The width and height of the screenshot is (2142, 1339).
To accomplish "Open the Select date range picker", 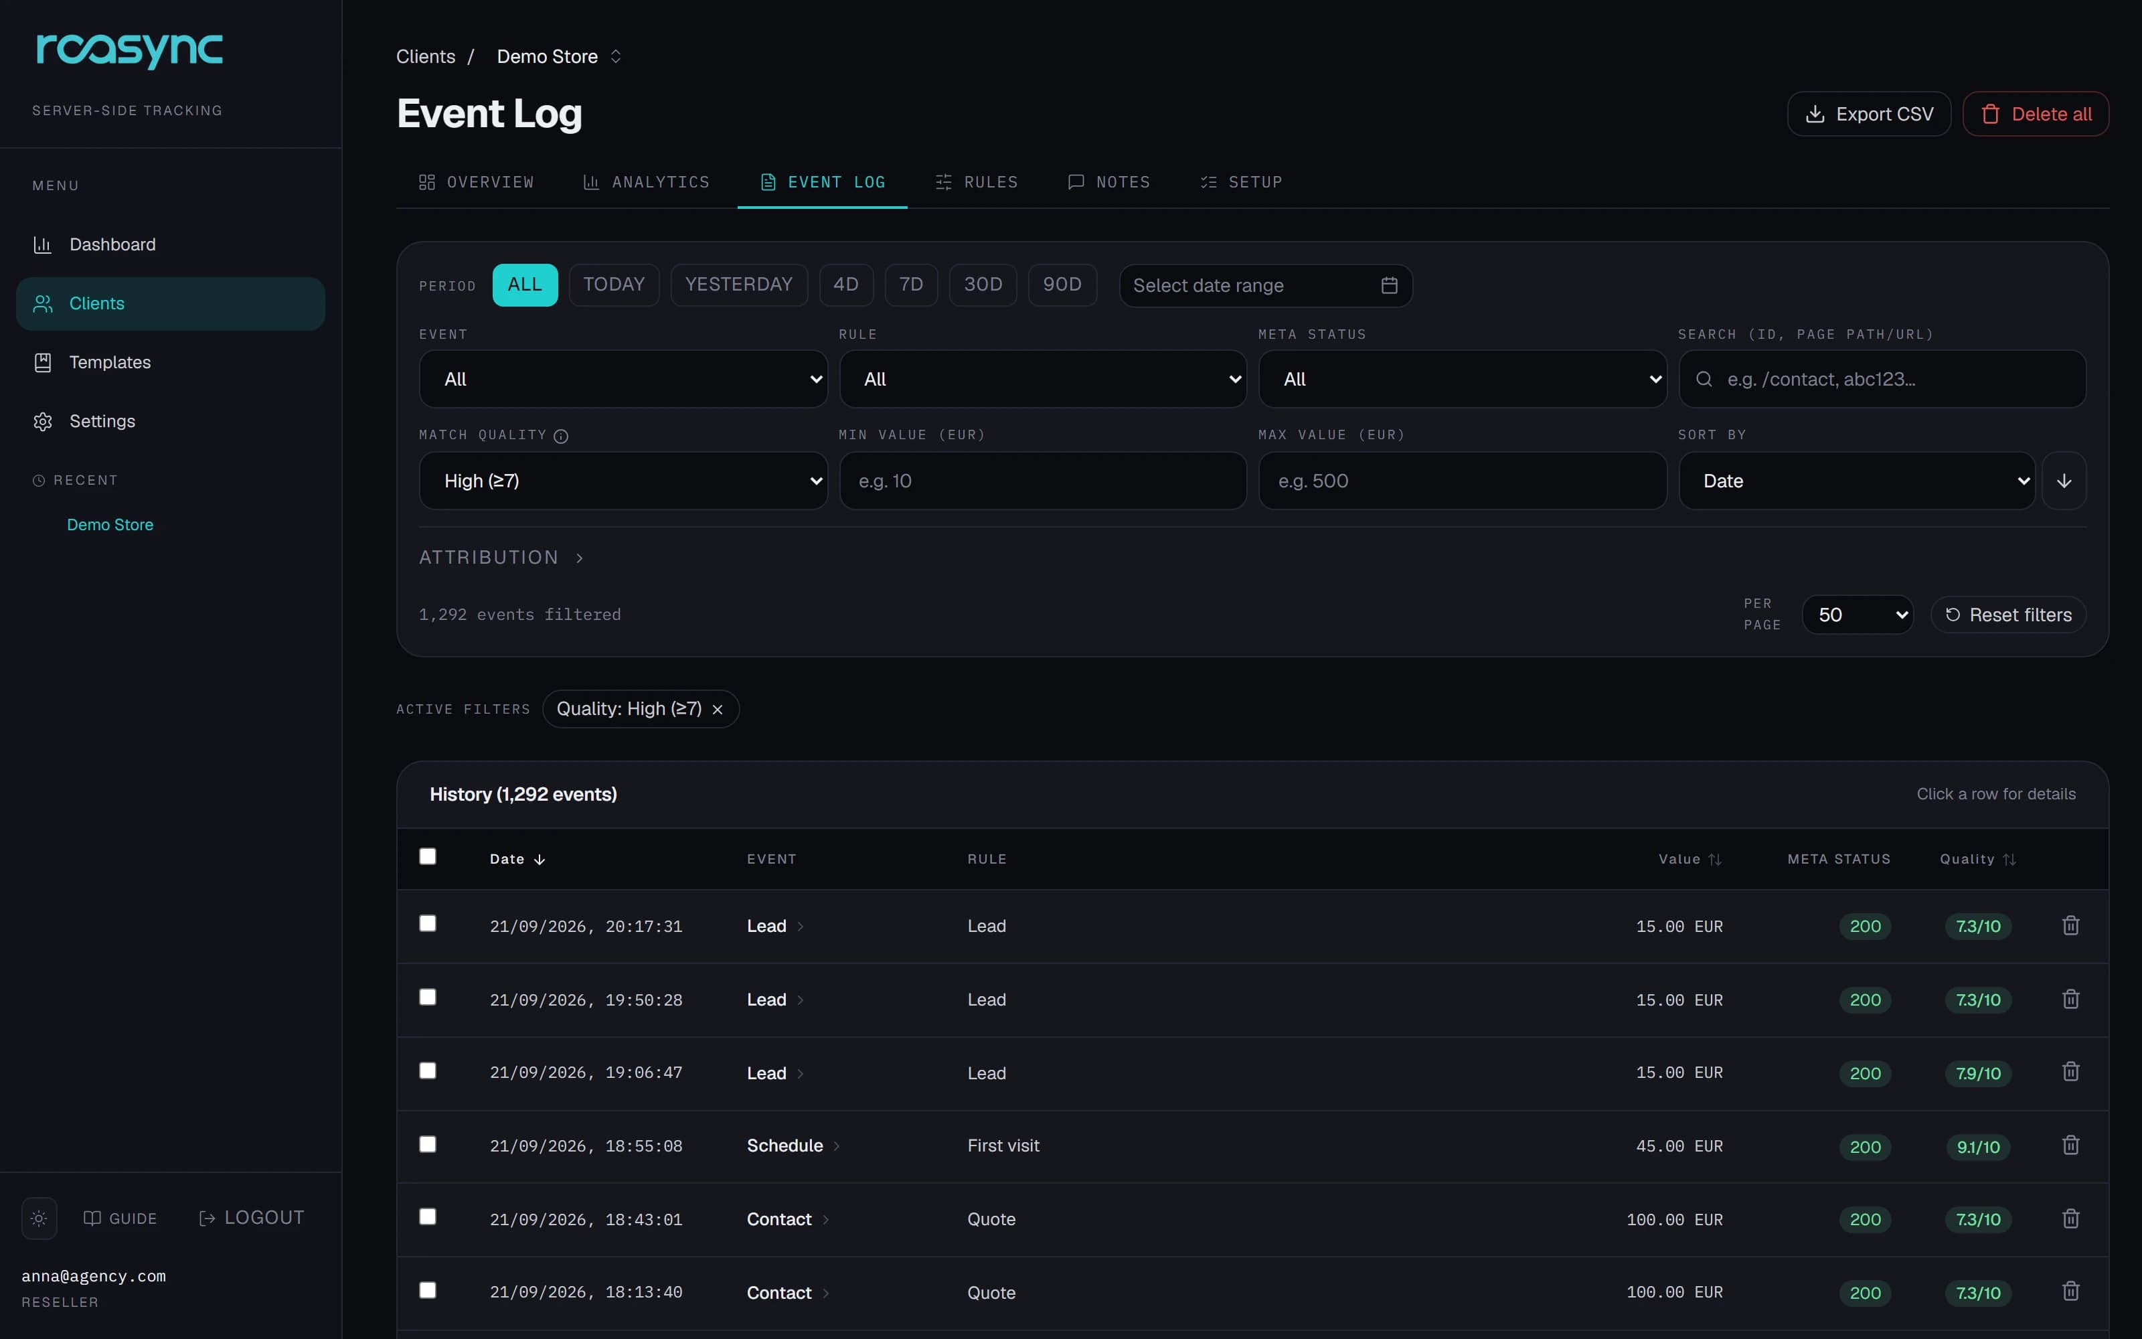I will (x=1265, y=286).
